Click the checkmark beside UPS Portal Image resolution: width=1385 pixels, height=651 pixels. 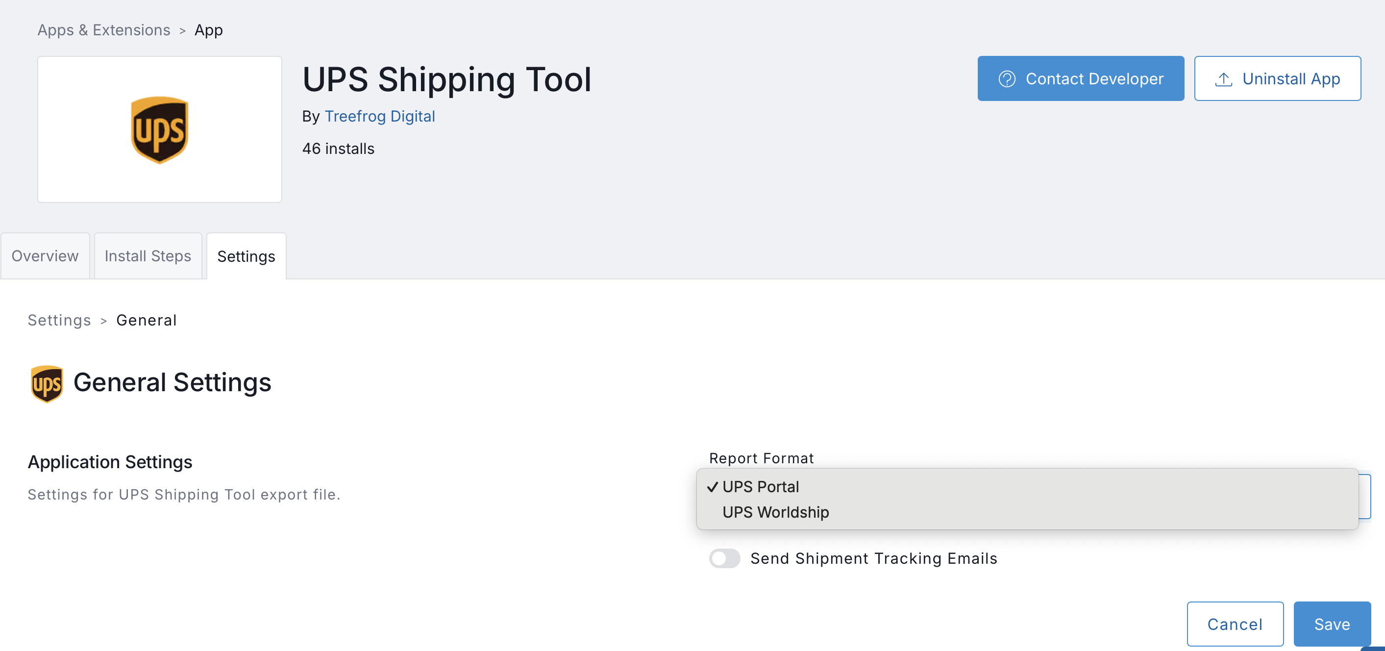(713, 486)
